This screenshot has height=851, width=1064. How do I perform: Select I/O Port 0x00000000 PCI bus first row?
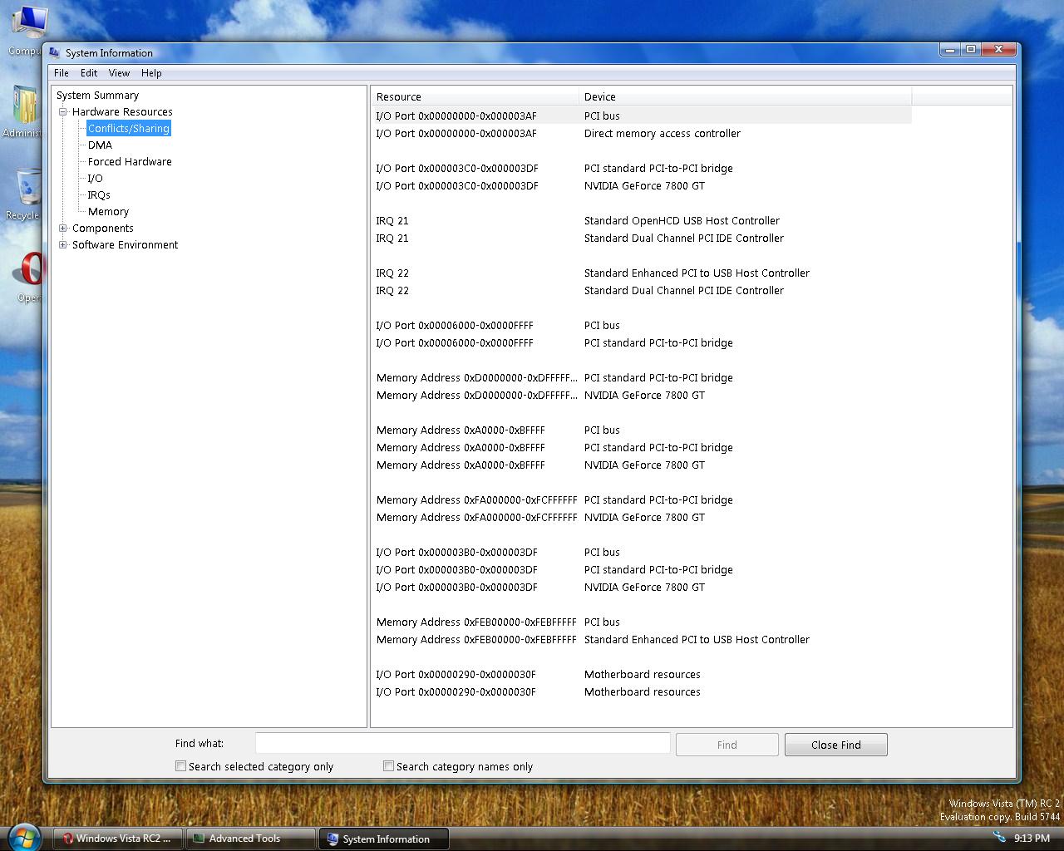tap(642, 116)
